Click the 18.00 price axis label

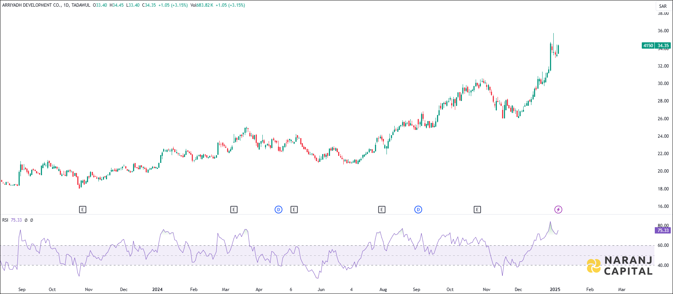click(663, 189)
